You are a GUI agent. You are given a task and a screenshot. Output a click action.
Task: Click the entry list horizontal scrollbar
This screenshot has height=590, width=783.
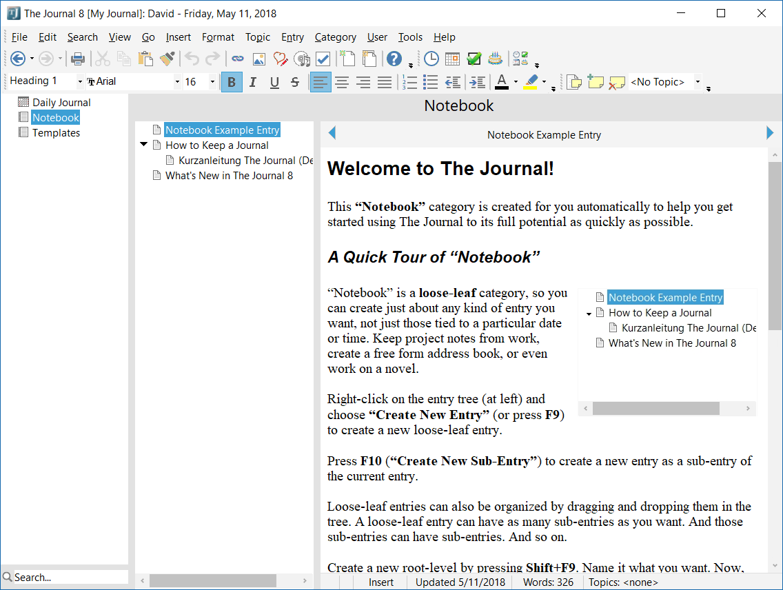pyautogui.click(x=213, y=580)
